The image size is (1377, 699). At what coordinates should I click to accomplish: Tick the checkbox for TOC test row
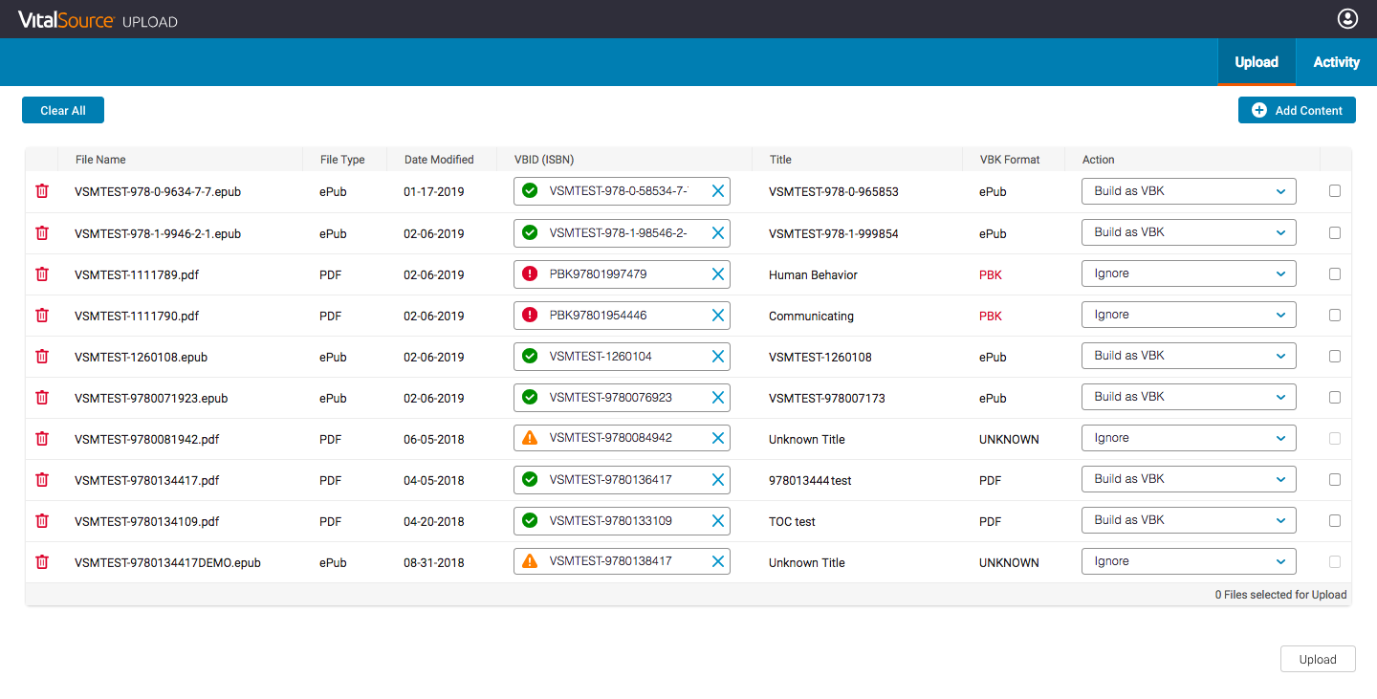pyautogui.click(x=1335, y=521)
